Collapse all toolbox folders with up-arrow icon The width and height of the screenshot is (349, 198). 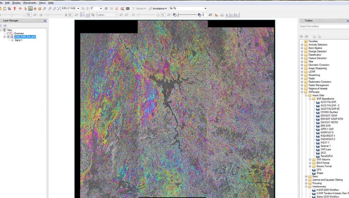(301, 36)
